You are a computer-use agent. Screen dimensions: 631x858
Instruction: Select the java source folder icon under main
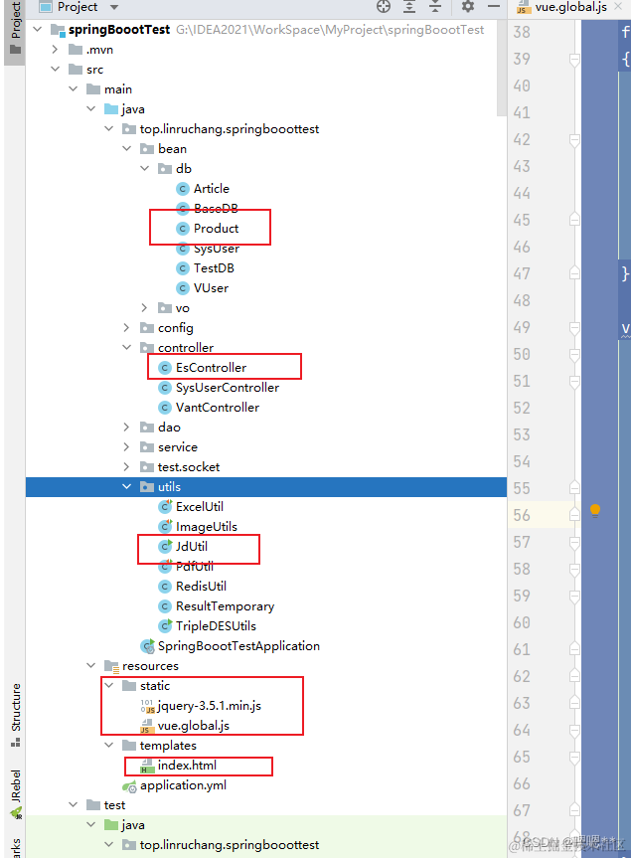tap(111, 109)
